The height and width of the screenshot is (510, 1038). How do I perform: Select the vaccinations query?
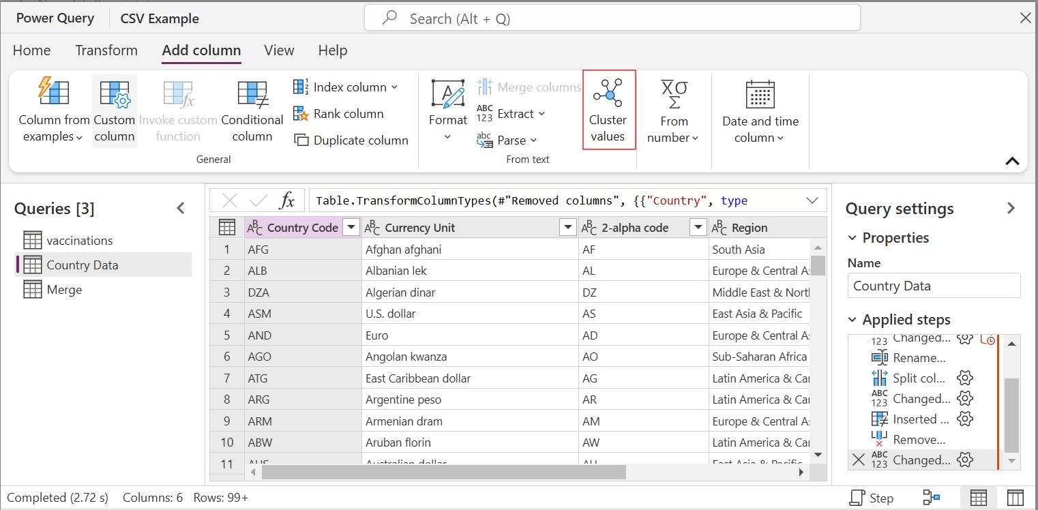(x=103, y=241)
